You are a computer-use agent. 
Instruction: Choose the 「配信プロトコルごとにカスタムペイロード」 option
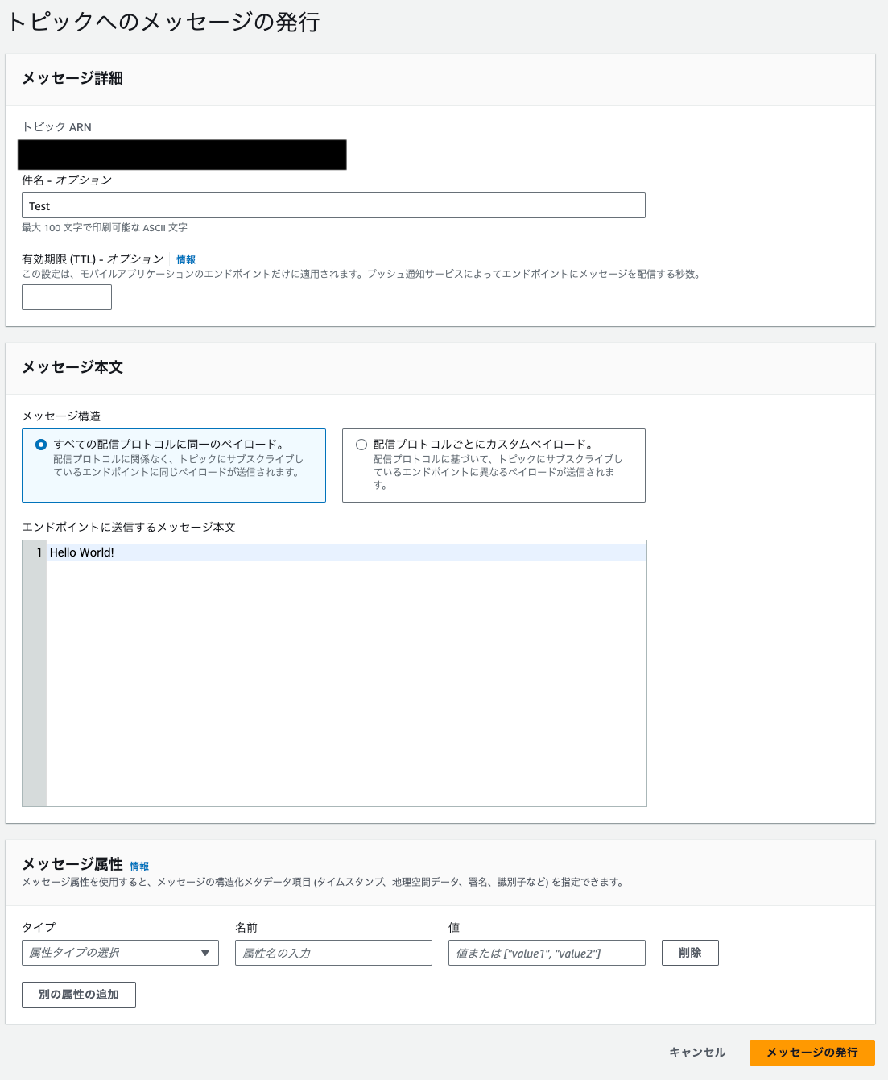point(359,443)
